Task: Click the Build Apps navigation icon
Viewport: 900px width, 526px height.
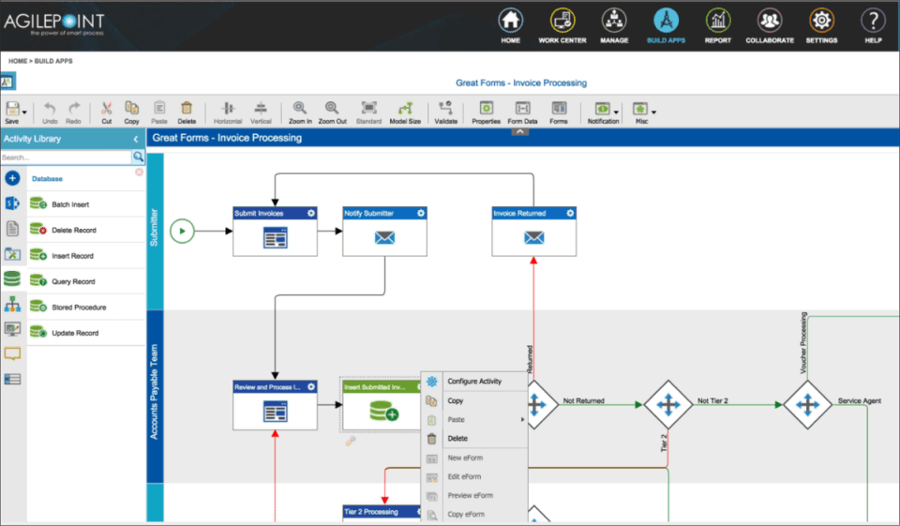Action: pyautogui.click(x=666, y=21)
